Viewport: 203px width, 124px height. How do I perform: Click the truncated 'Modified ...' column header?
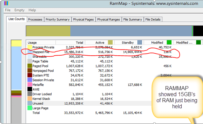coord(188,43)
